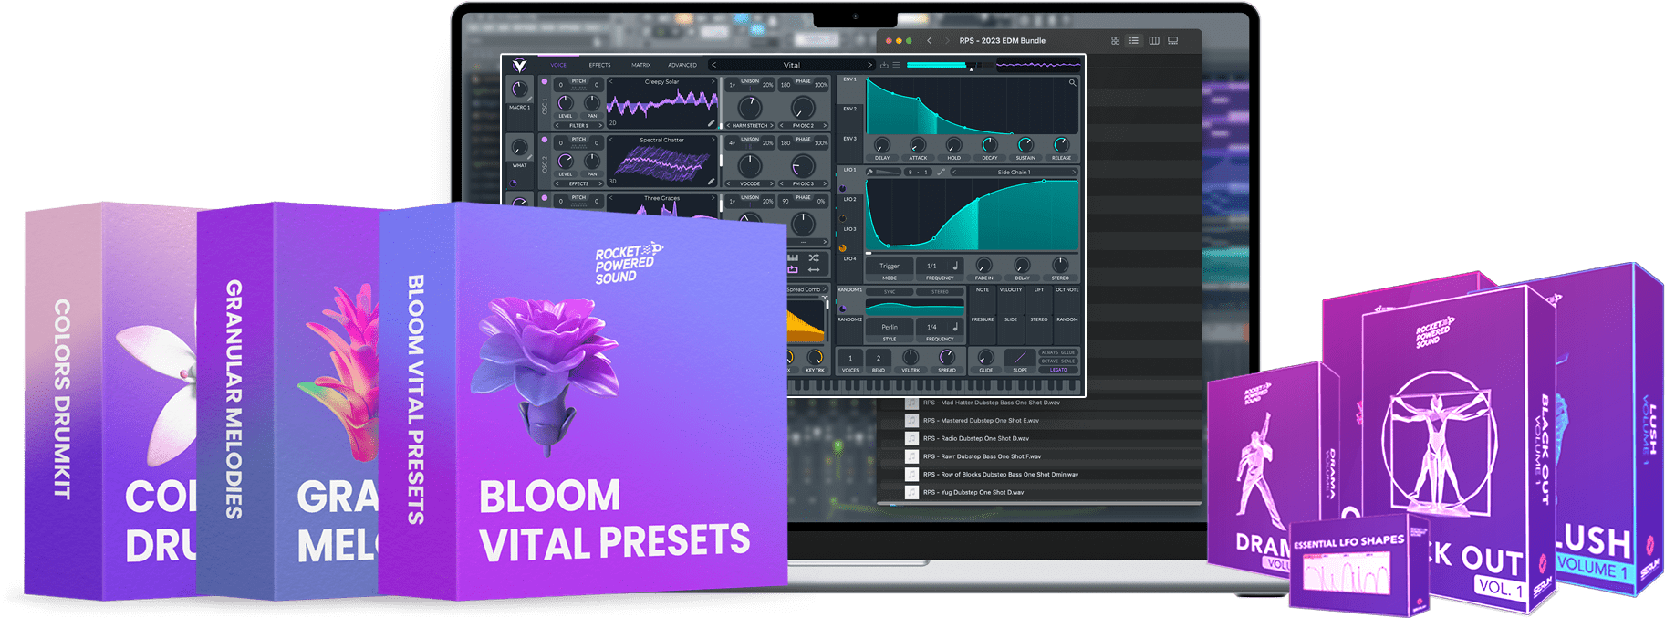This screenshot has height=618, width=1665.
Task: Toggle Random SYNC button
Action: (890, 292)
